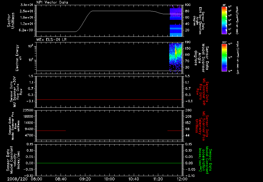Click the NF rainbow color bar

(x=224, y=20)
